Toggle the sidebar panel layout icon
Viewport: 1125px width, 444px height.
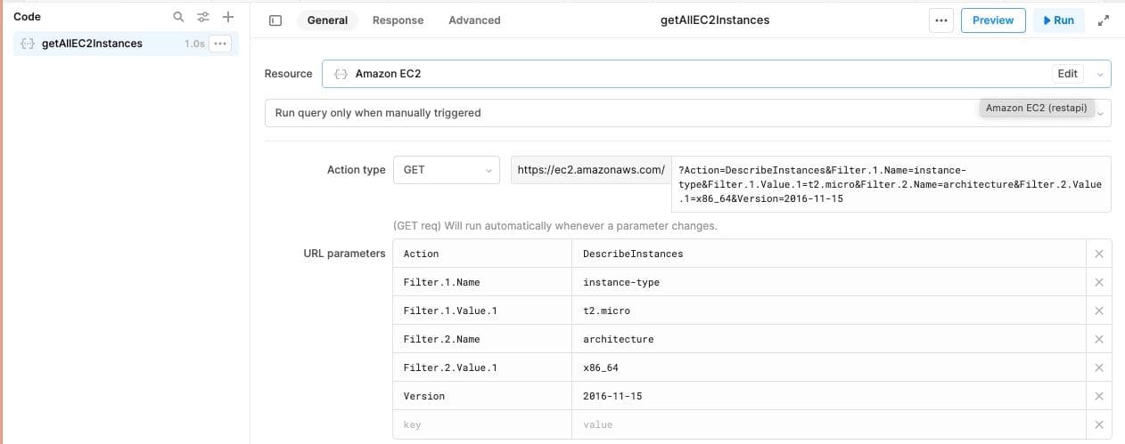click(275, 20)
